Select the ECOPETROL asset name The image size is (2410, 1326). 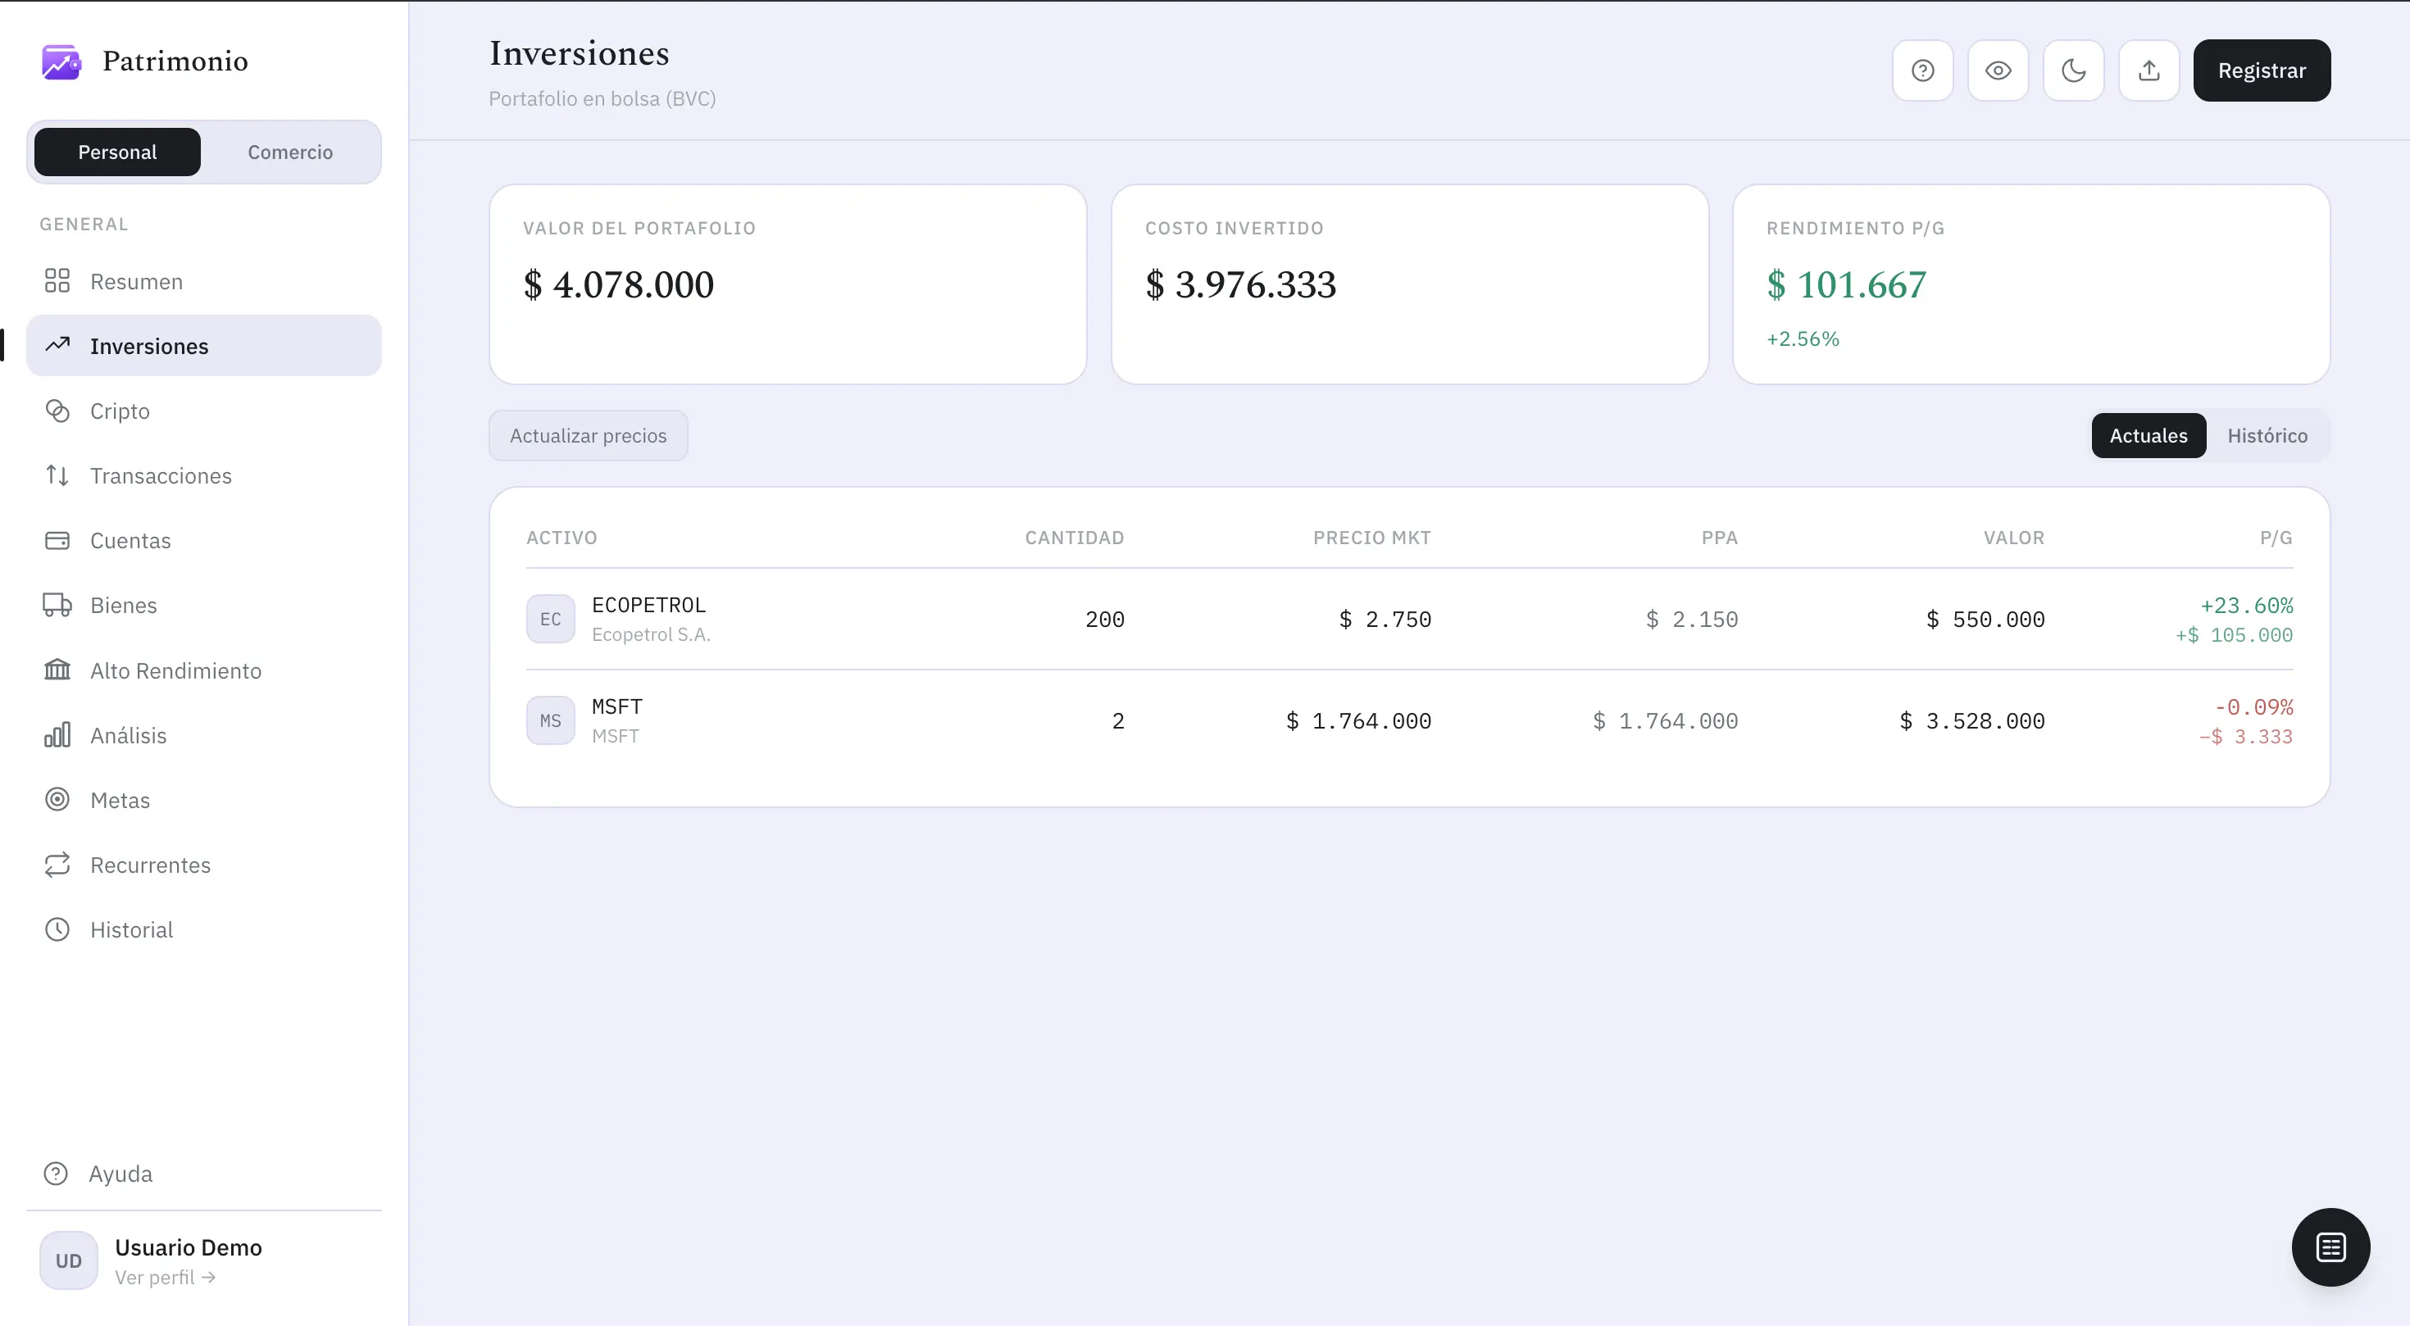pyautogui.click(x=648, y=604)
